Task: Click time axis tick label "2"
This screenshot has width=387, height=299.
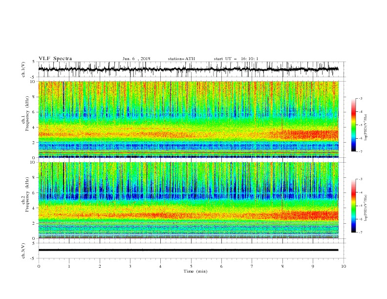Action: point(100,266)
